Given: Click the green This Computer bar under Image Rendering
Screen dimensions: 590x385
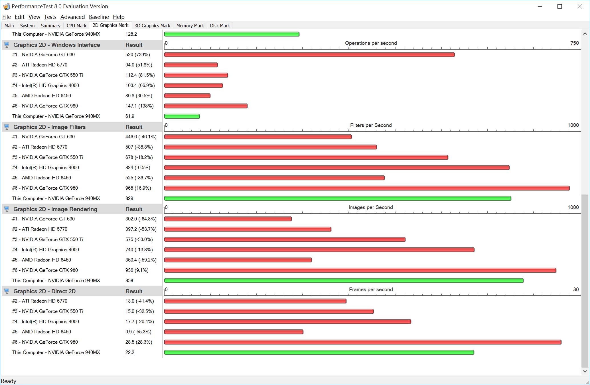Looking at the screenshot, I should point(344,281).
